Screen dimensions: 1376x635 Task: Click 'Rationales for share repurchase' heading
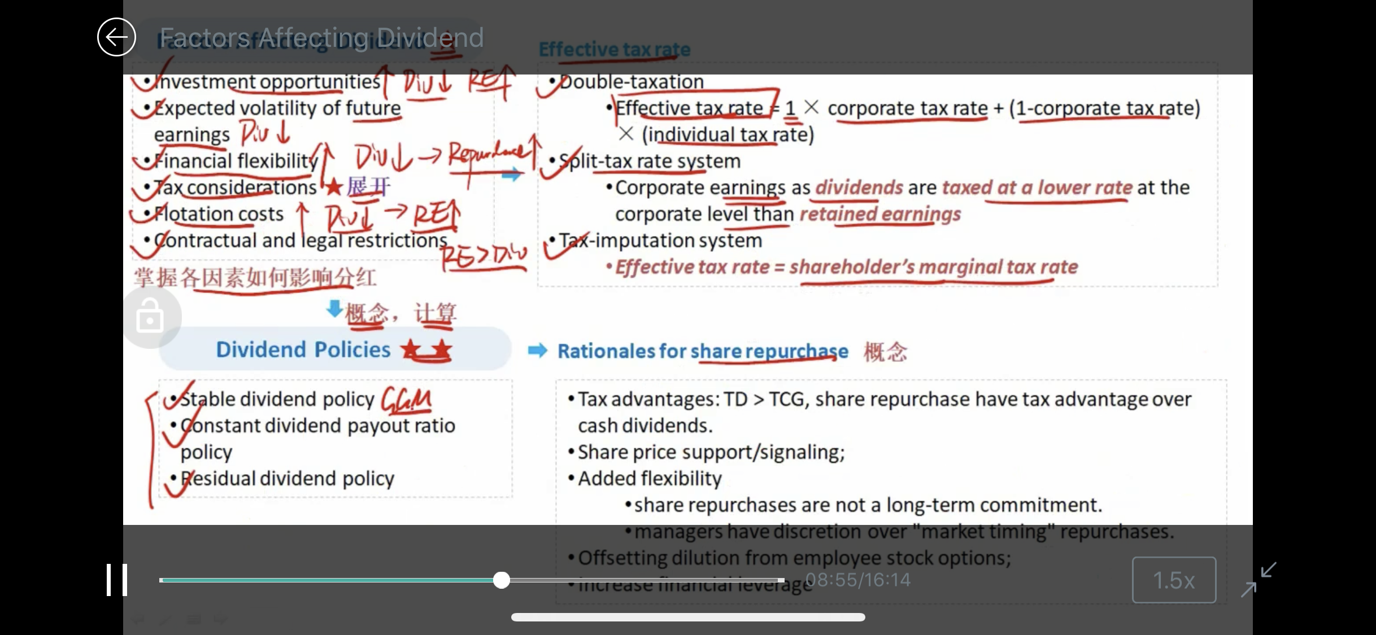click(703, 351)
